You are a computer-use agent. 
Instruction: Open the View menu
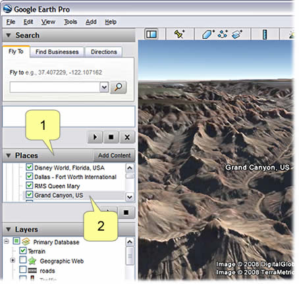(x=48, y=22)
